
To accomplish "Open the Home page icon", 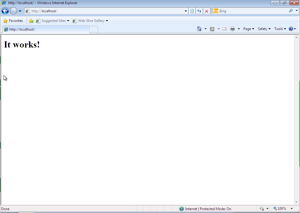I will (199, 29).
